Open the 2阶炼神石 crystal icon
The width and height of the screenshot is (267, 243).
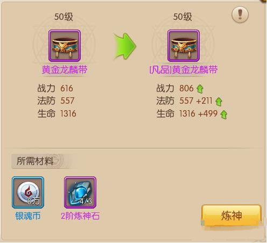coord(80,192)
